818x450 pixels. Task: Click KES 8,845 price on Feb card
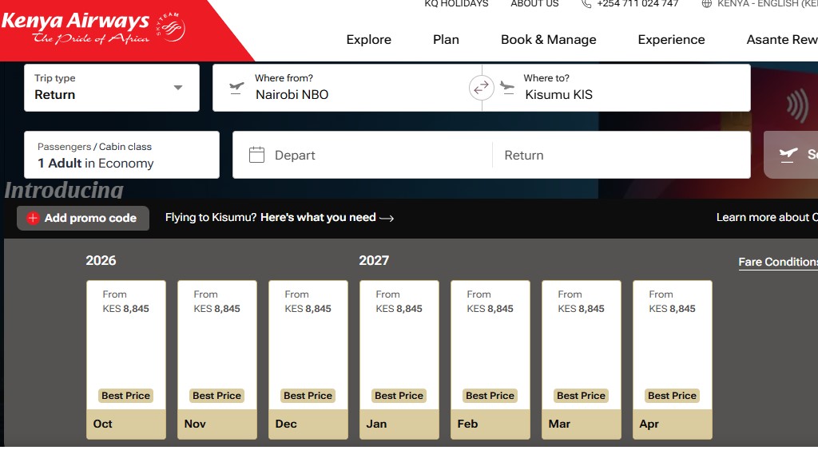click(x=490, y=308)
